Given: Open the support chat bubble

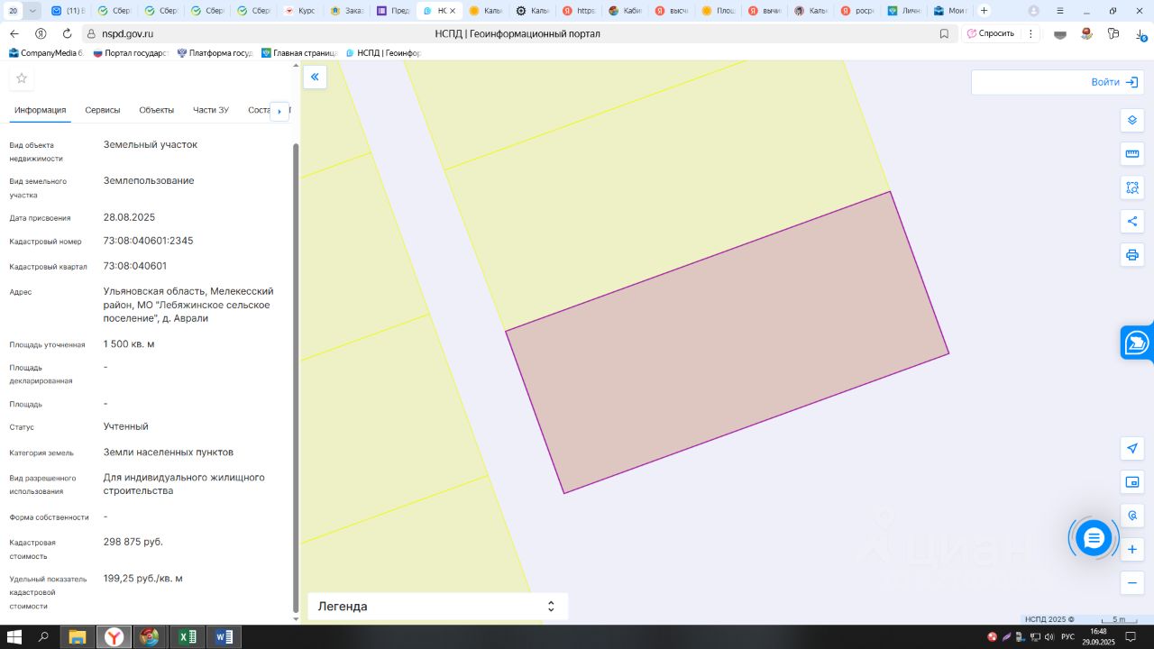Looking at the screenshot, I should pos(1094,538).
